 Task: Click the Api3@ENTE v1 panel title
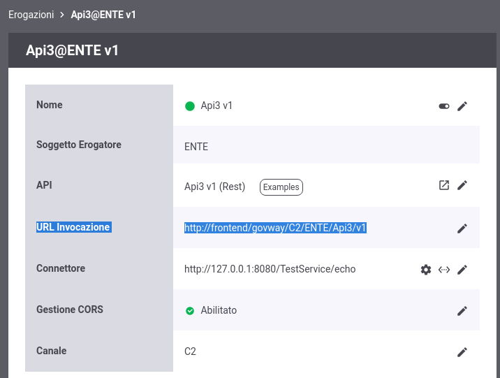coord(72,50)
